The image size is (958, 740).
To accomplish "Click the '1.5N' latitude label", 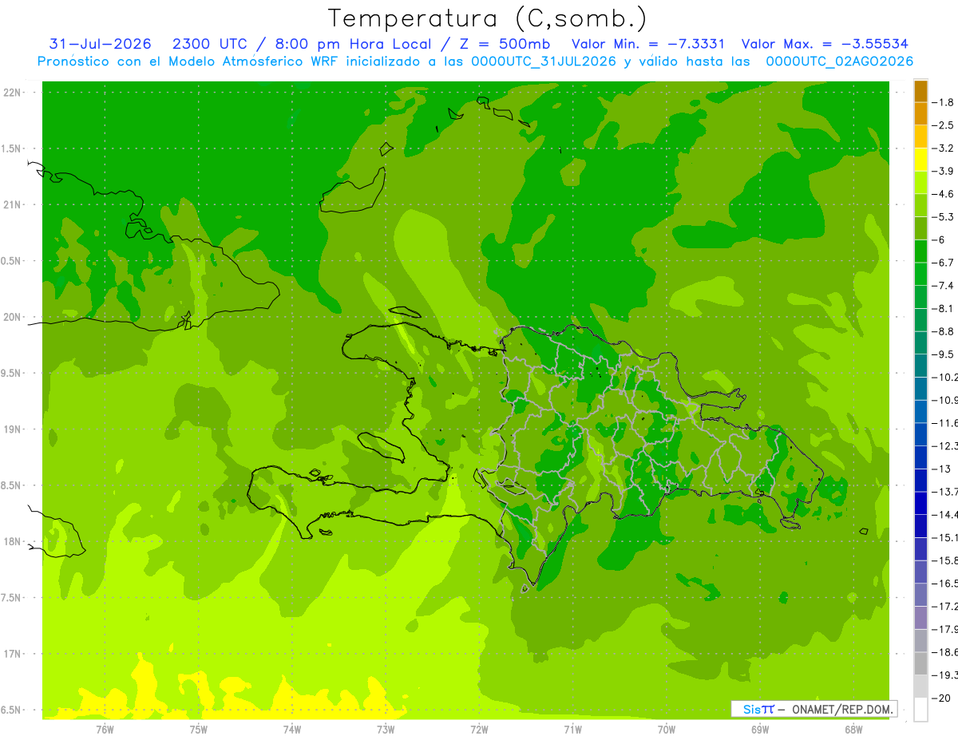I will tap(11, 148).
